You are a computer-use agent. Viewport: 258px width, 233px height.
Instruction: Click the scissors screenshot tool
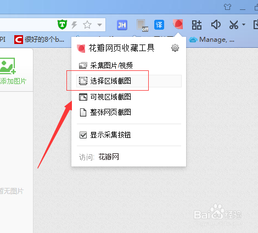pyautogui.click(x=234, y=25)
